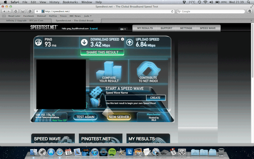Open the Spotify icon in the dock
The width and height of the screenshot is (254, 159).
pyautogui.click(x=112, y=152)
